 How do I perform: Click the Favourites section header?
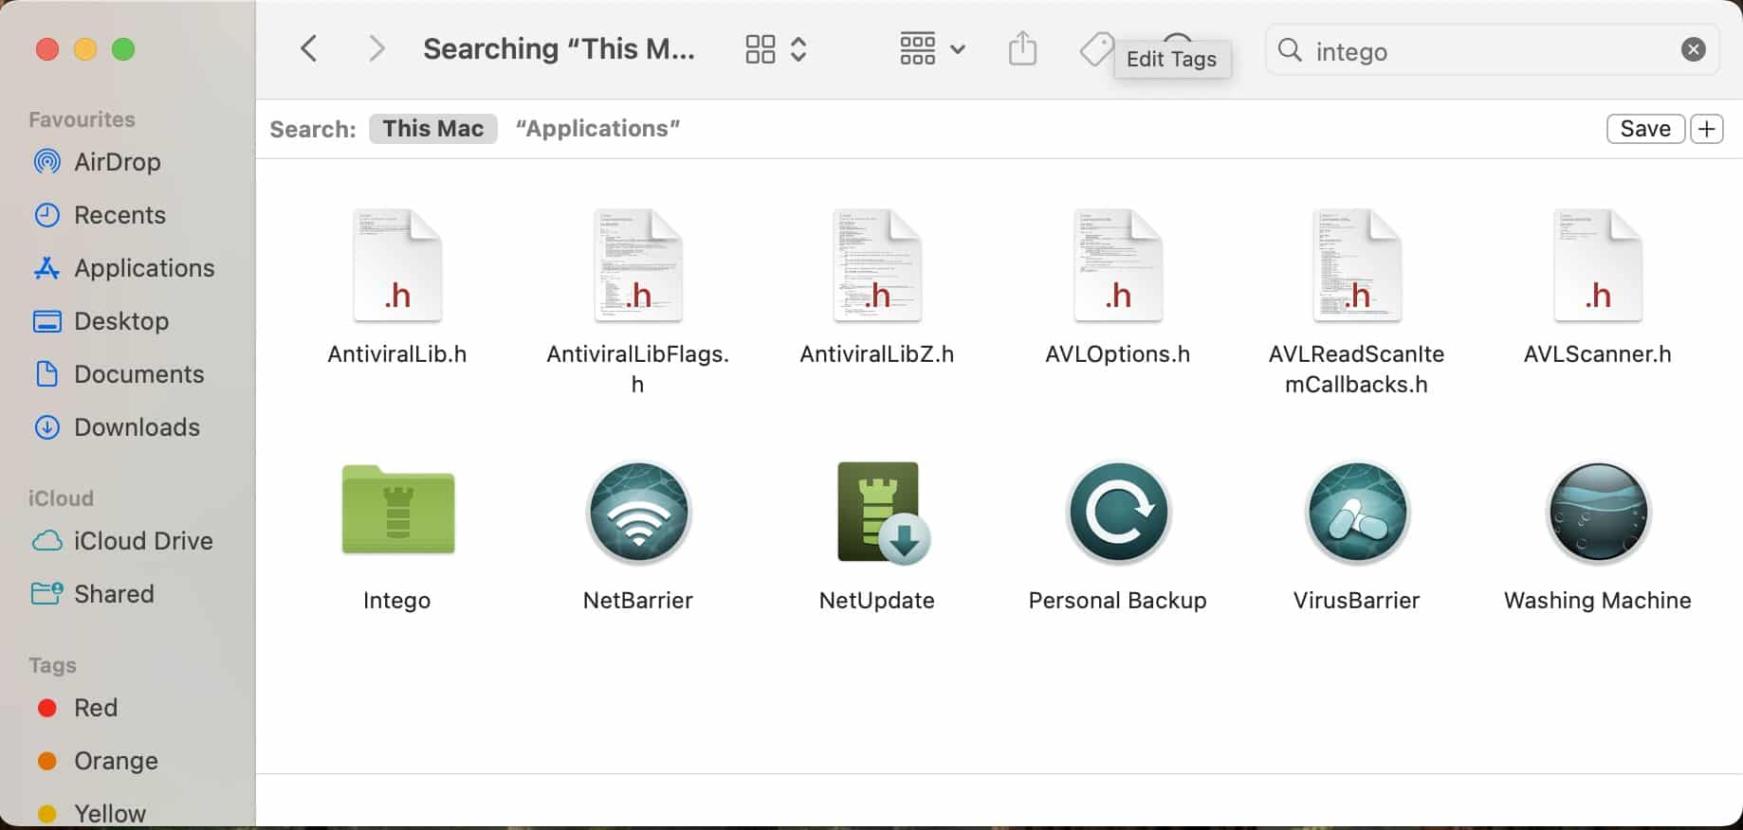pos(82,119)
